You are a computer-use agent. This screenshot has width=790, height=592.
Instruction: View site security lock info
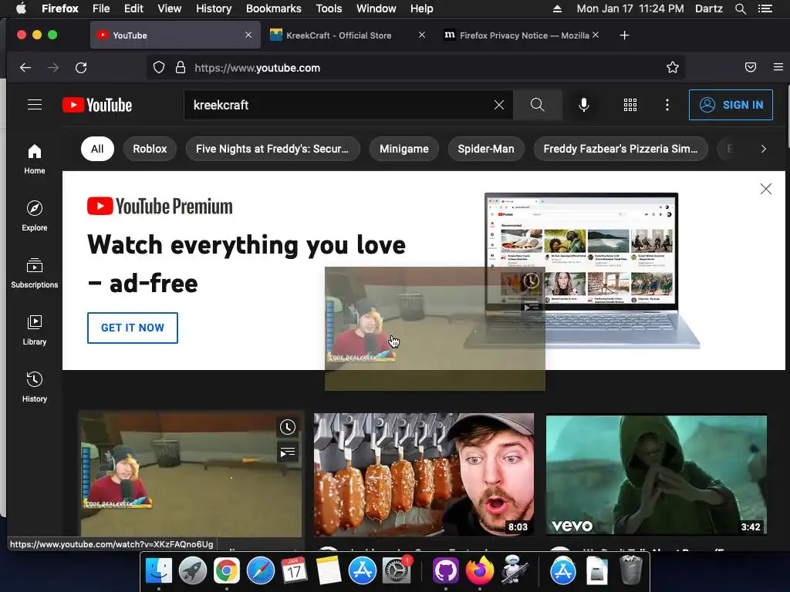[181, 68]
